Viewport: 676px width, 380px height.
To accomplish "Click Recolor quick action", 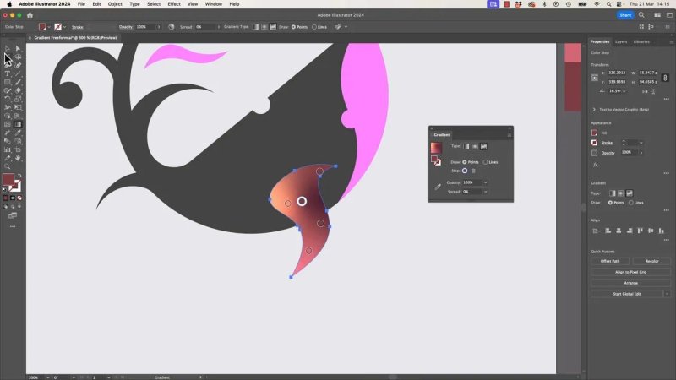I will pos(651,261).
